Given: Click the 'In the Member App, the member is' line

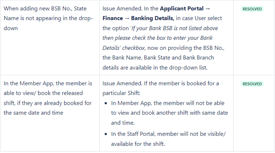Looking at the screenshot, I should point(48,84).
